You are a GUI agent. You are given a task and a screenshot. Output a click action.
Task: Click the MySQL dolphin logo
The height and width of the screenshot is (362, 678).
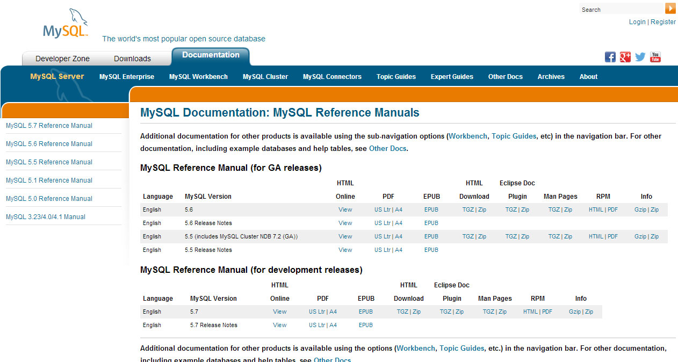point(65,23)
